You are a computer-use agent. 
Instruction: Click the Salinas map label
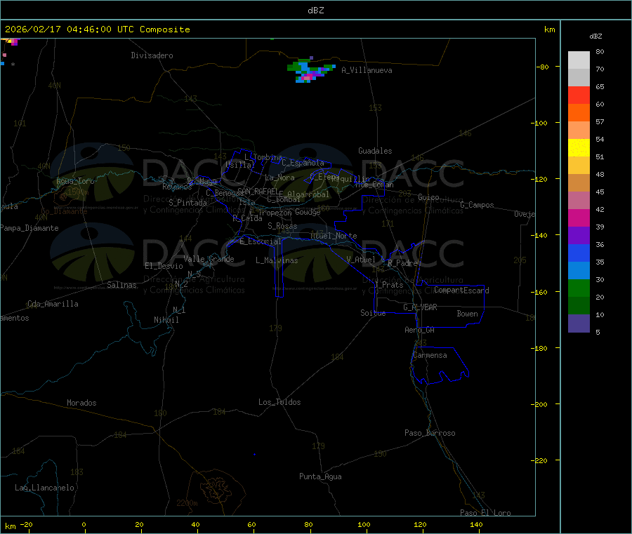tap(121, 285)
